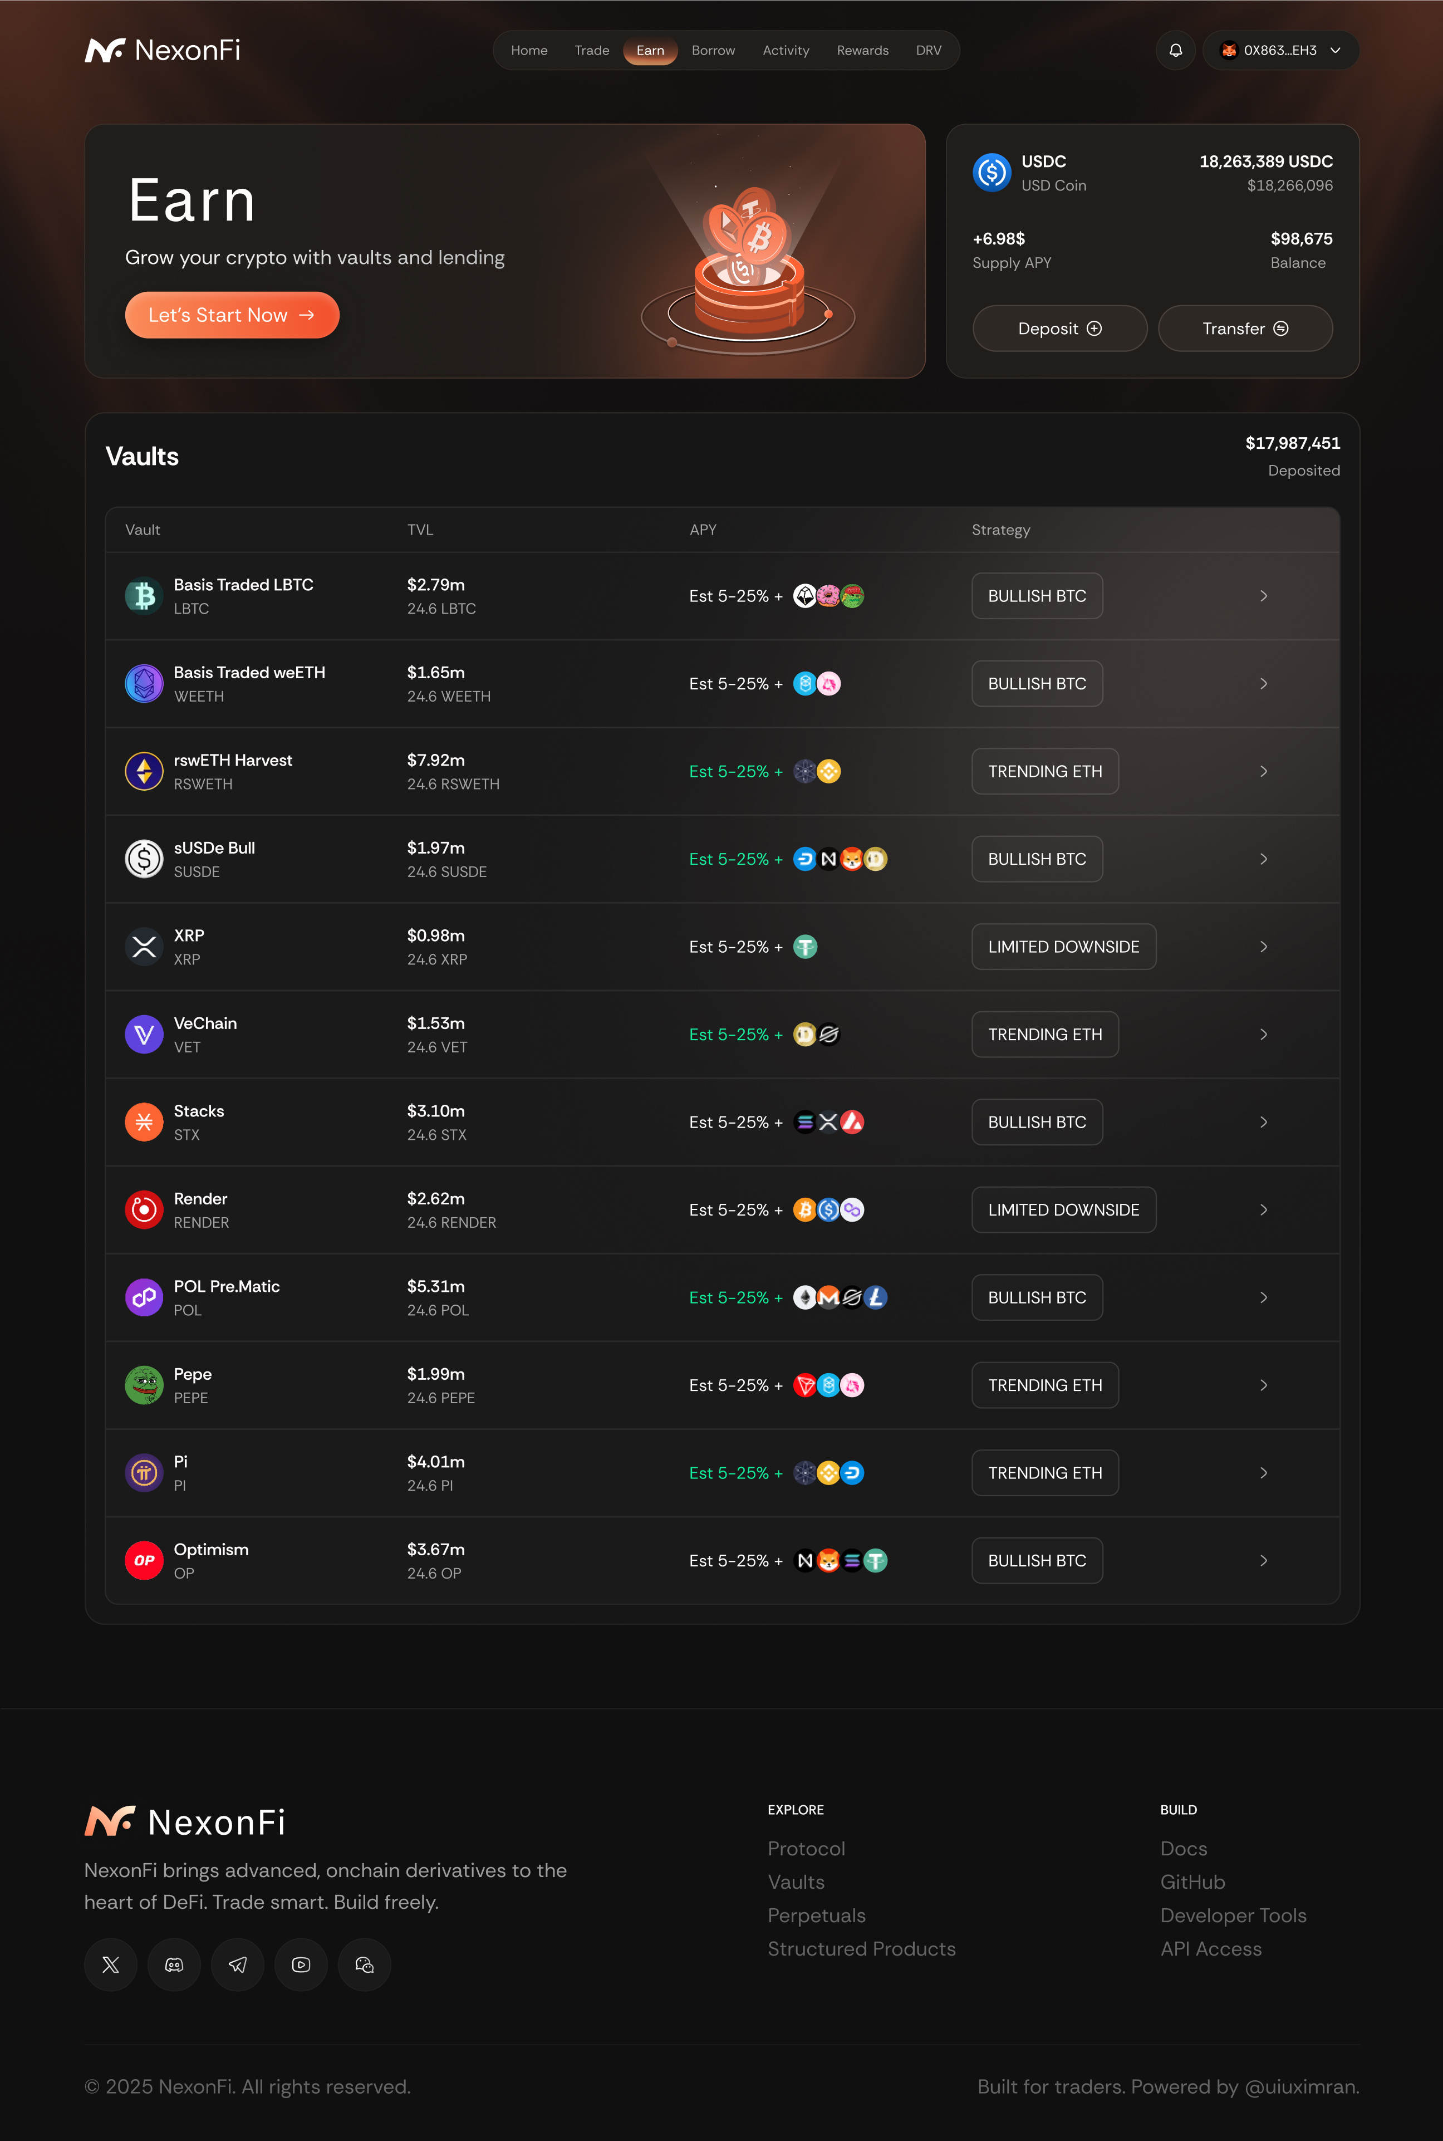Switch to the Trade tab
The width and height of the screenshot is (1443, 2141).
[592, 51]
